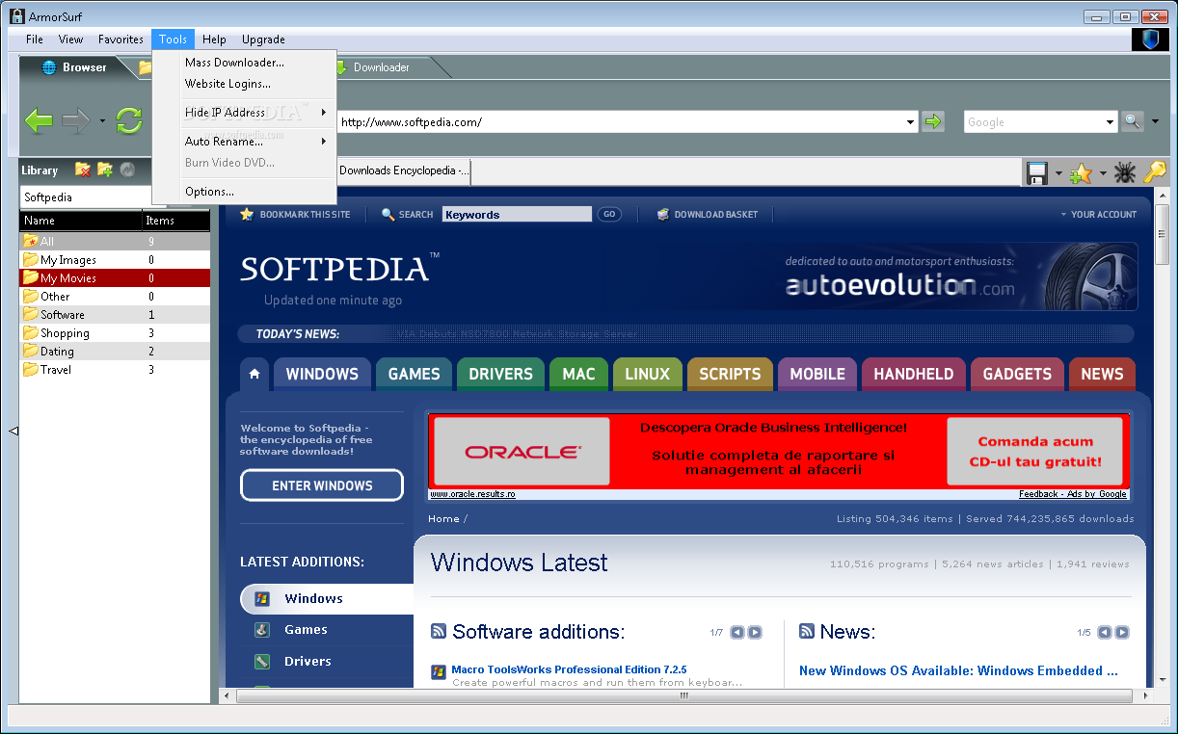Click the Oracle Comanda acum ad button

point(1034,451)
